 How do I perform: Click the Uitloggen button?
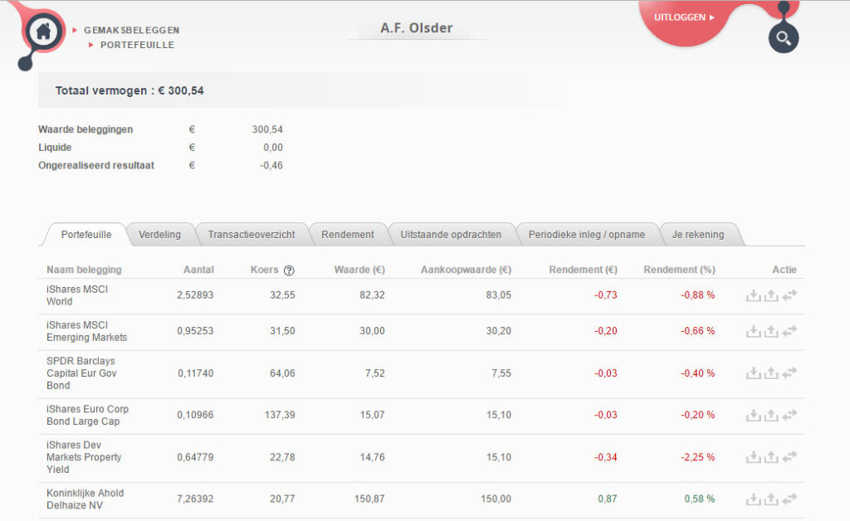coord(684,17)
